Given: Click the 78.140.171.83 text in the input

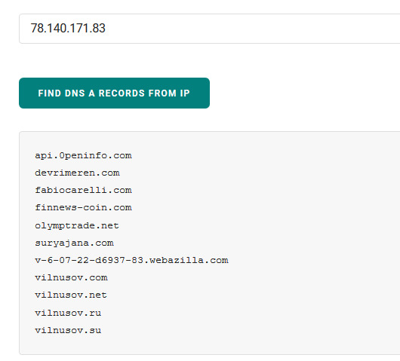Looking at the screenshot, I should coord(68,28).
